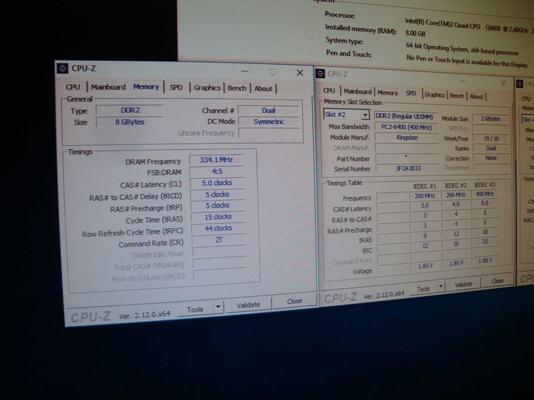Click the CAS# Latency 5.0 clocks value
The width and height of the screenshot is (534, 400).
(x=216, y=183)
